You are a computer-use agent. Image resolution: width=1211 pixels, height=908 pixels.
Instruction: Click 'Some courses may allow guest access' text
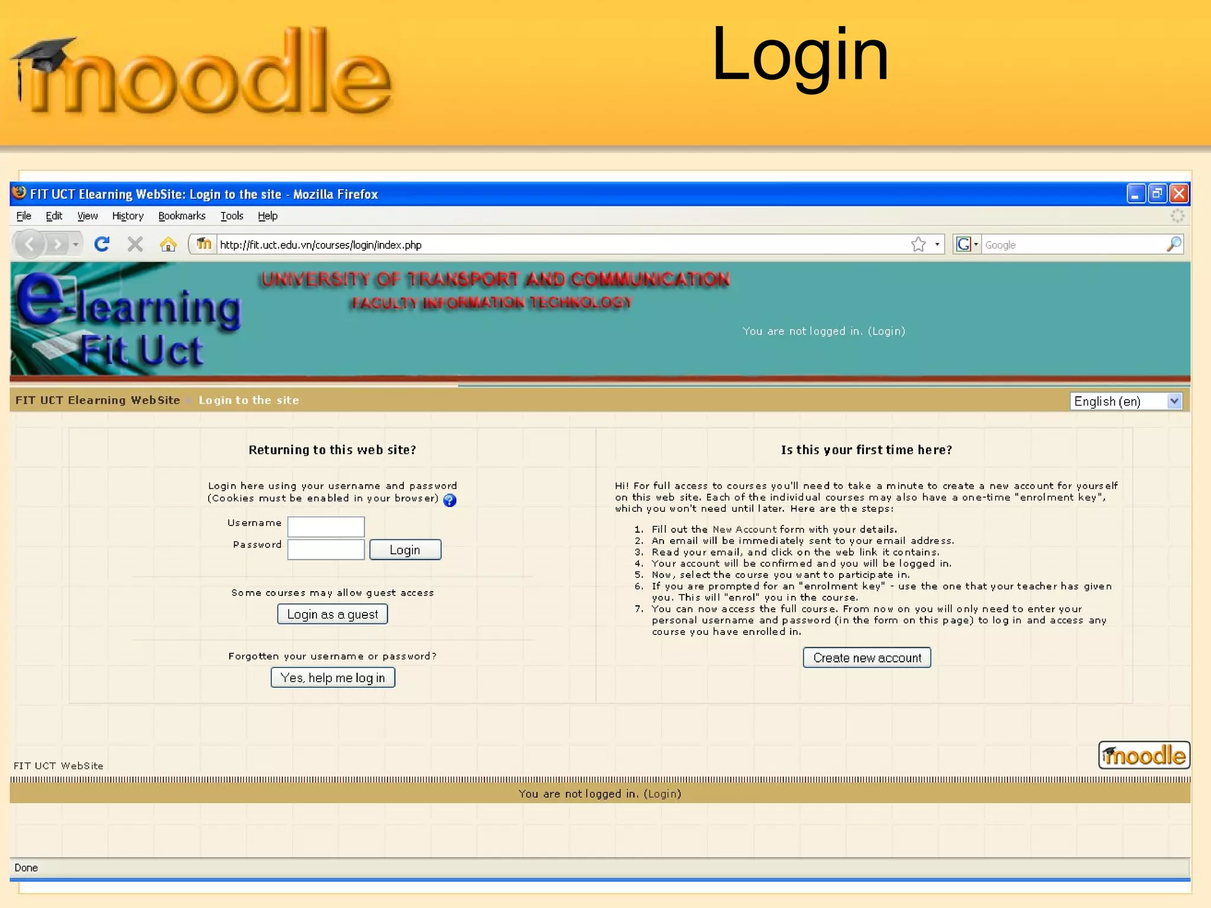(332, 593)
